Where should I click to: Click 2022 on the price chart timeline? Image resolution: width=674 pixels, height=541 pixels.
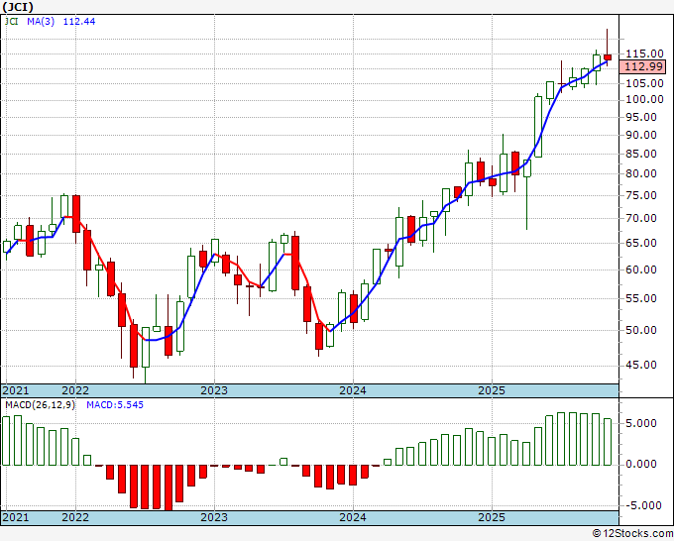(75, 391)
